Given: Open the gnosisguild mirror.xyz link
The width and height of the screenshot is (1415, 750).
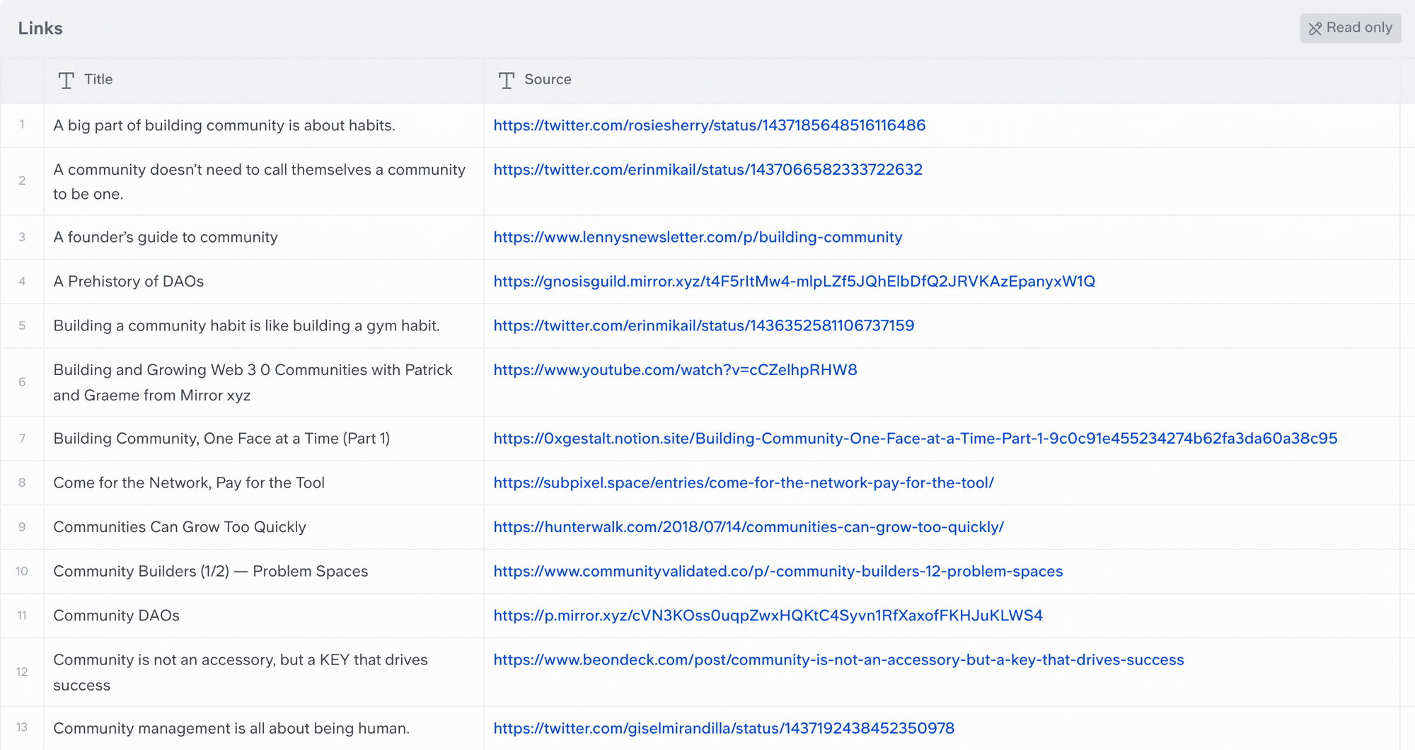Looking at the screenshot, I should 794,282.
